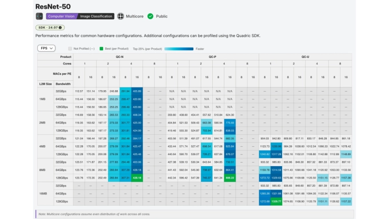Screen dimensions: 389x219
Task: Click the cell showing 1314.59
Action: tap(276, 170)
